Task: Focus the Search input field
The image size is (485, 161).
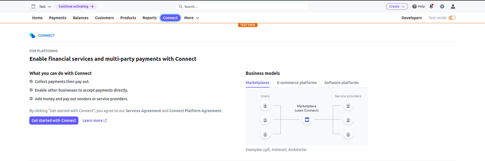Action: pos(244,6)
